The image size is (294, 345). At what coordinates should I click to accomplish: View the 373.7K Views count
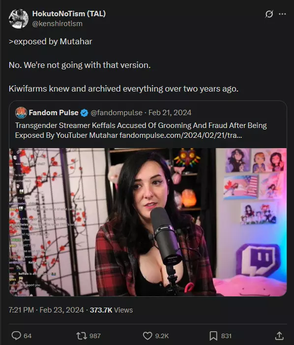111,310
